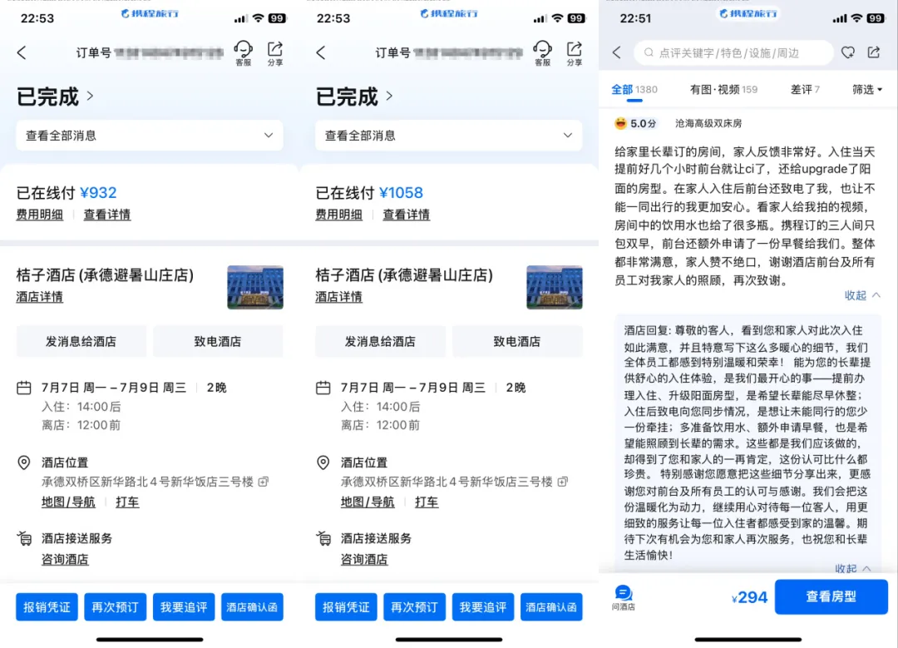Viewport: 898px width, 648px height.
Task: Open 地图/导航 link on ¥1058 order
Action: pos(368,502)
